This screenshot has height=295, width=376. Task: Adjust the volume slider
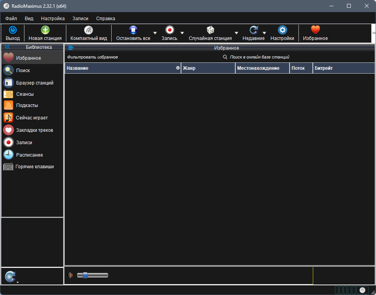tap(85, 275)
